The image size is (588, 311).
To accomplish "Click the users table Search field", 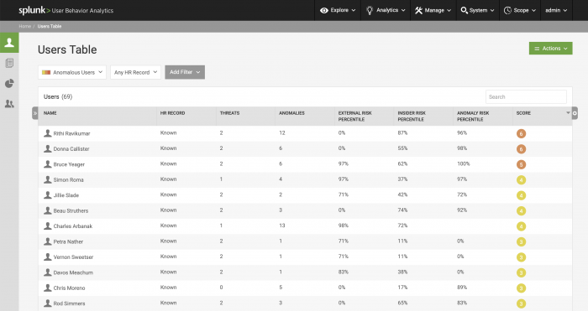I will click(x=526, y=97).
